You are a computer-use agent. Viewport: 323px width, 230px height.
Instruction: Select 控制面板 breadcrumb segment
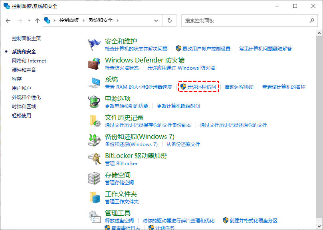pos(69,20)
